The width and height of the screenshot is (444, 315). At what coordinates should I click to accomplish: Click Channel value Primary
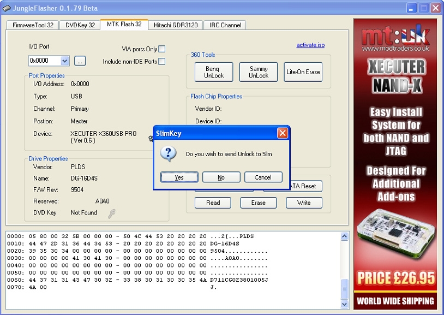(x=80, y=109)
